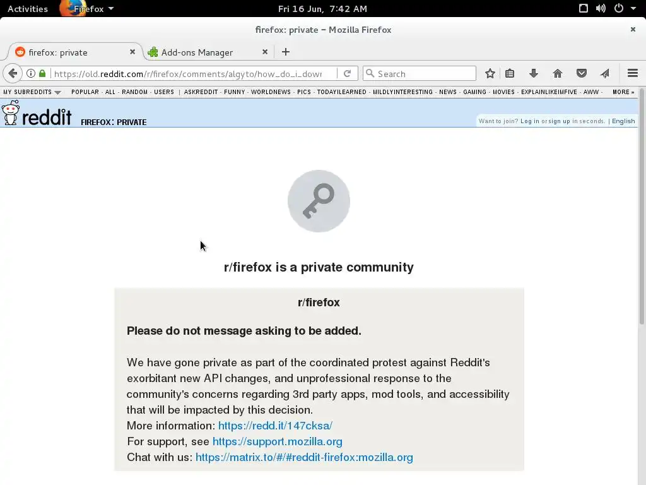The height and width of the screenshot is (485, 646).
Task: Open the ALL link in subreddit bar
Action: [110, 92]
